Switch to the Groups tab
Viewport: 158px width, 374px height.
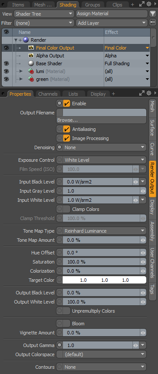pos(92,5)
